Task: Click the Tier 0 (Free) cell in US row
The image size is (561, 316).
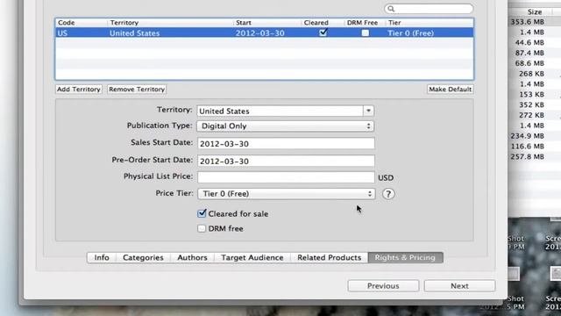Action: click(411, 33)
